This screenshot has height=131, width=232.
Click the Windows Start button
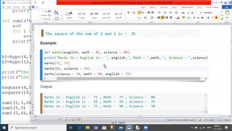coord(4,128)
